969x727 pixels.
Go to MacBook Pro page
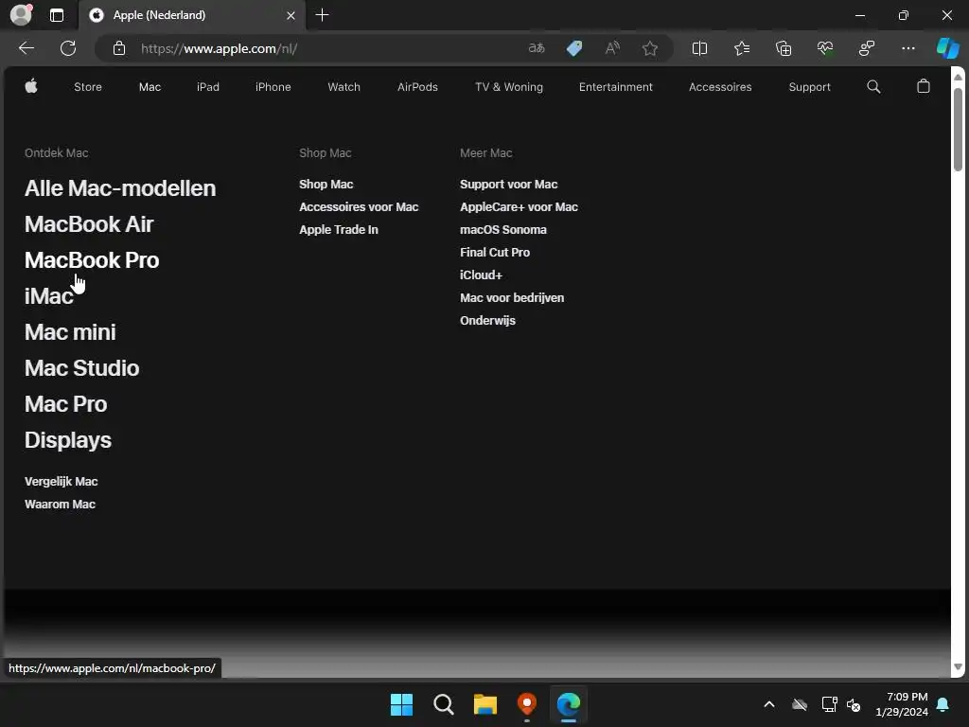pos(92,260)
